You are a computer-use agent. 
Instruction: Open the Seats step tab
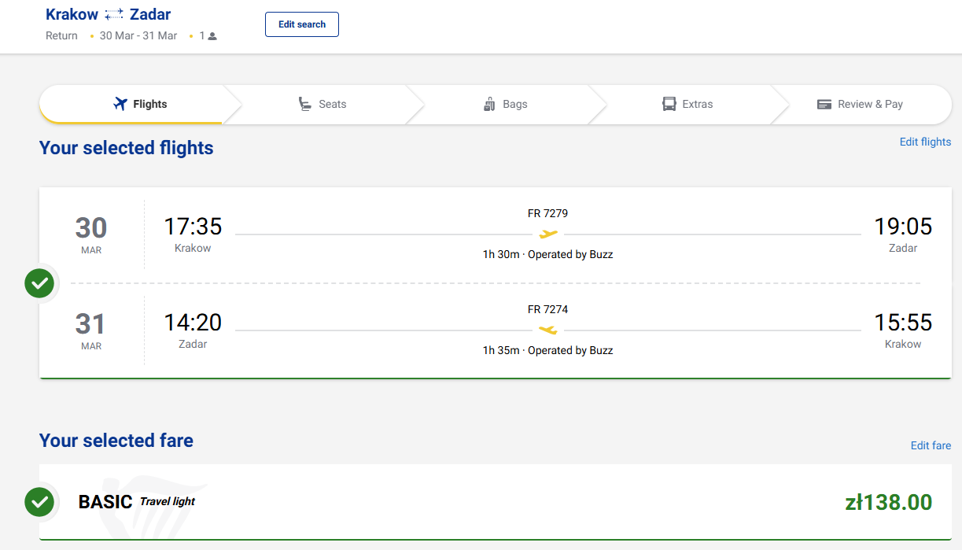pyautogui.click(x=323, y=104)
